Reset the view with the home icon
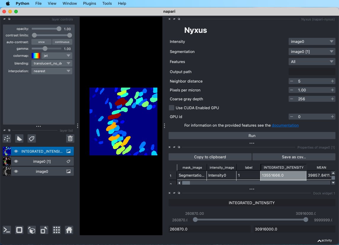This screenshot has height=245, width=339. point(69,230)
